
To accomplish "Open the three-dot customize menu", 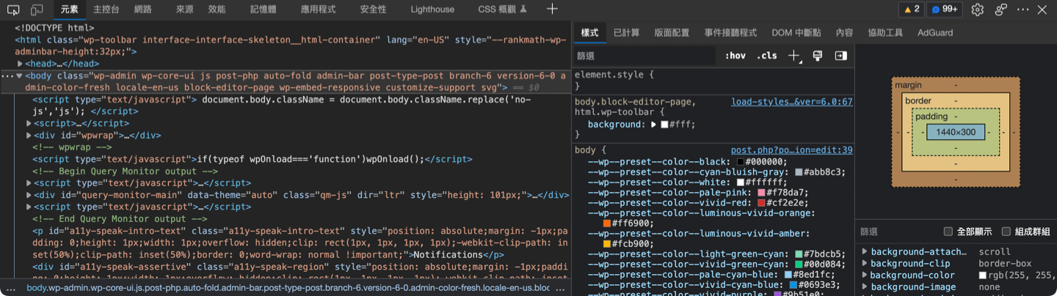I will (x=1023, y=10).
